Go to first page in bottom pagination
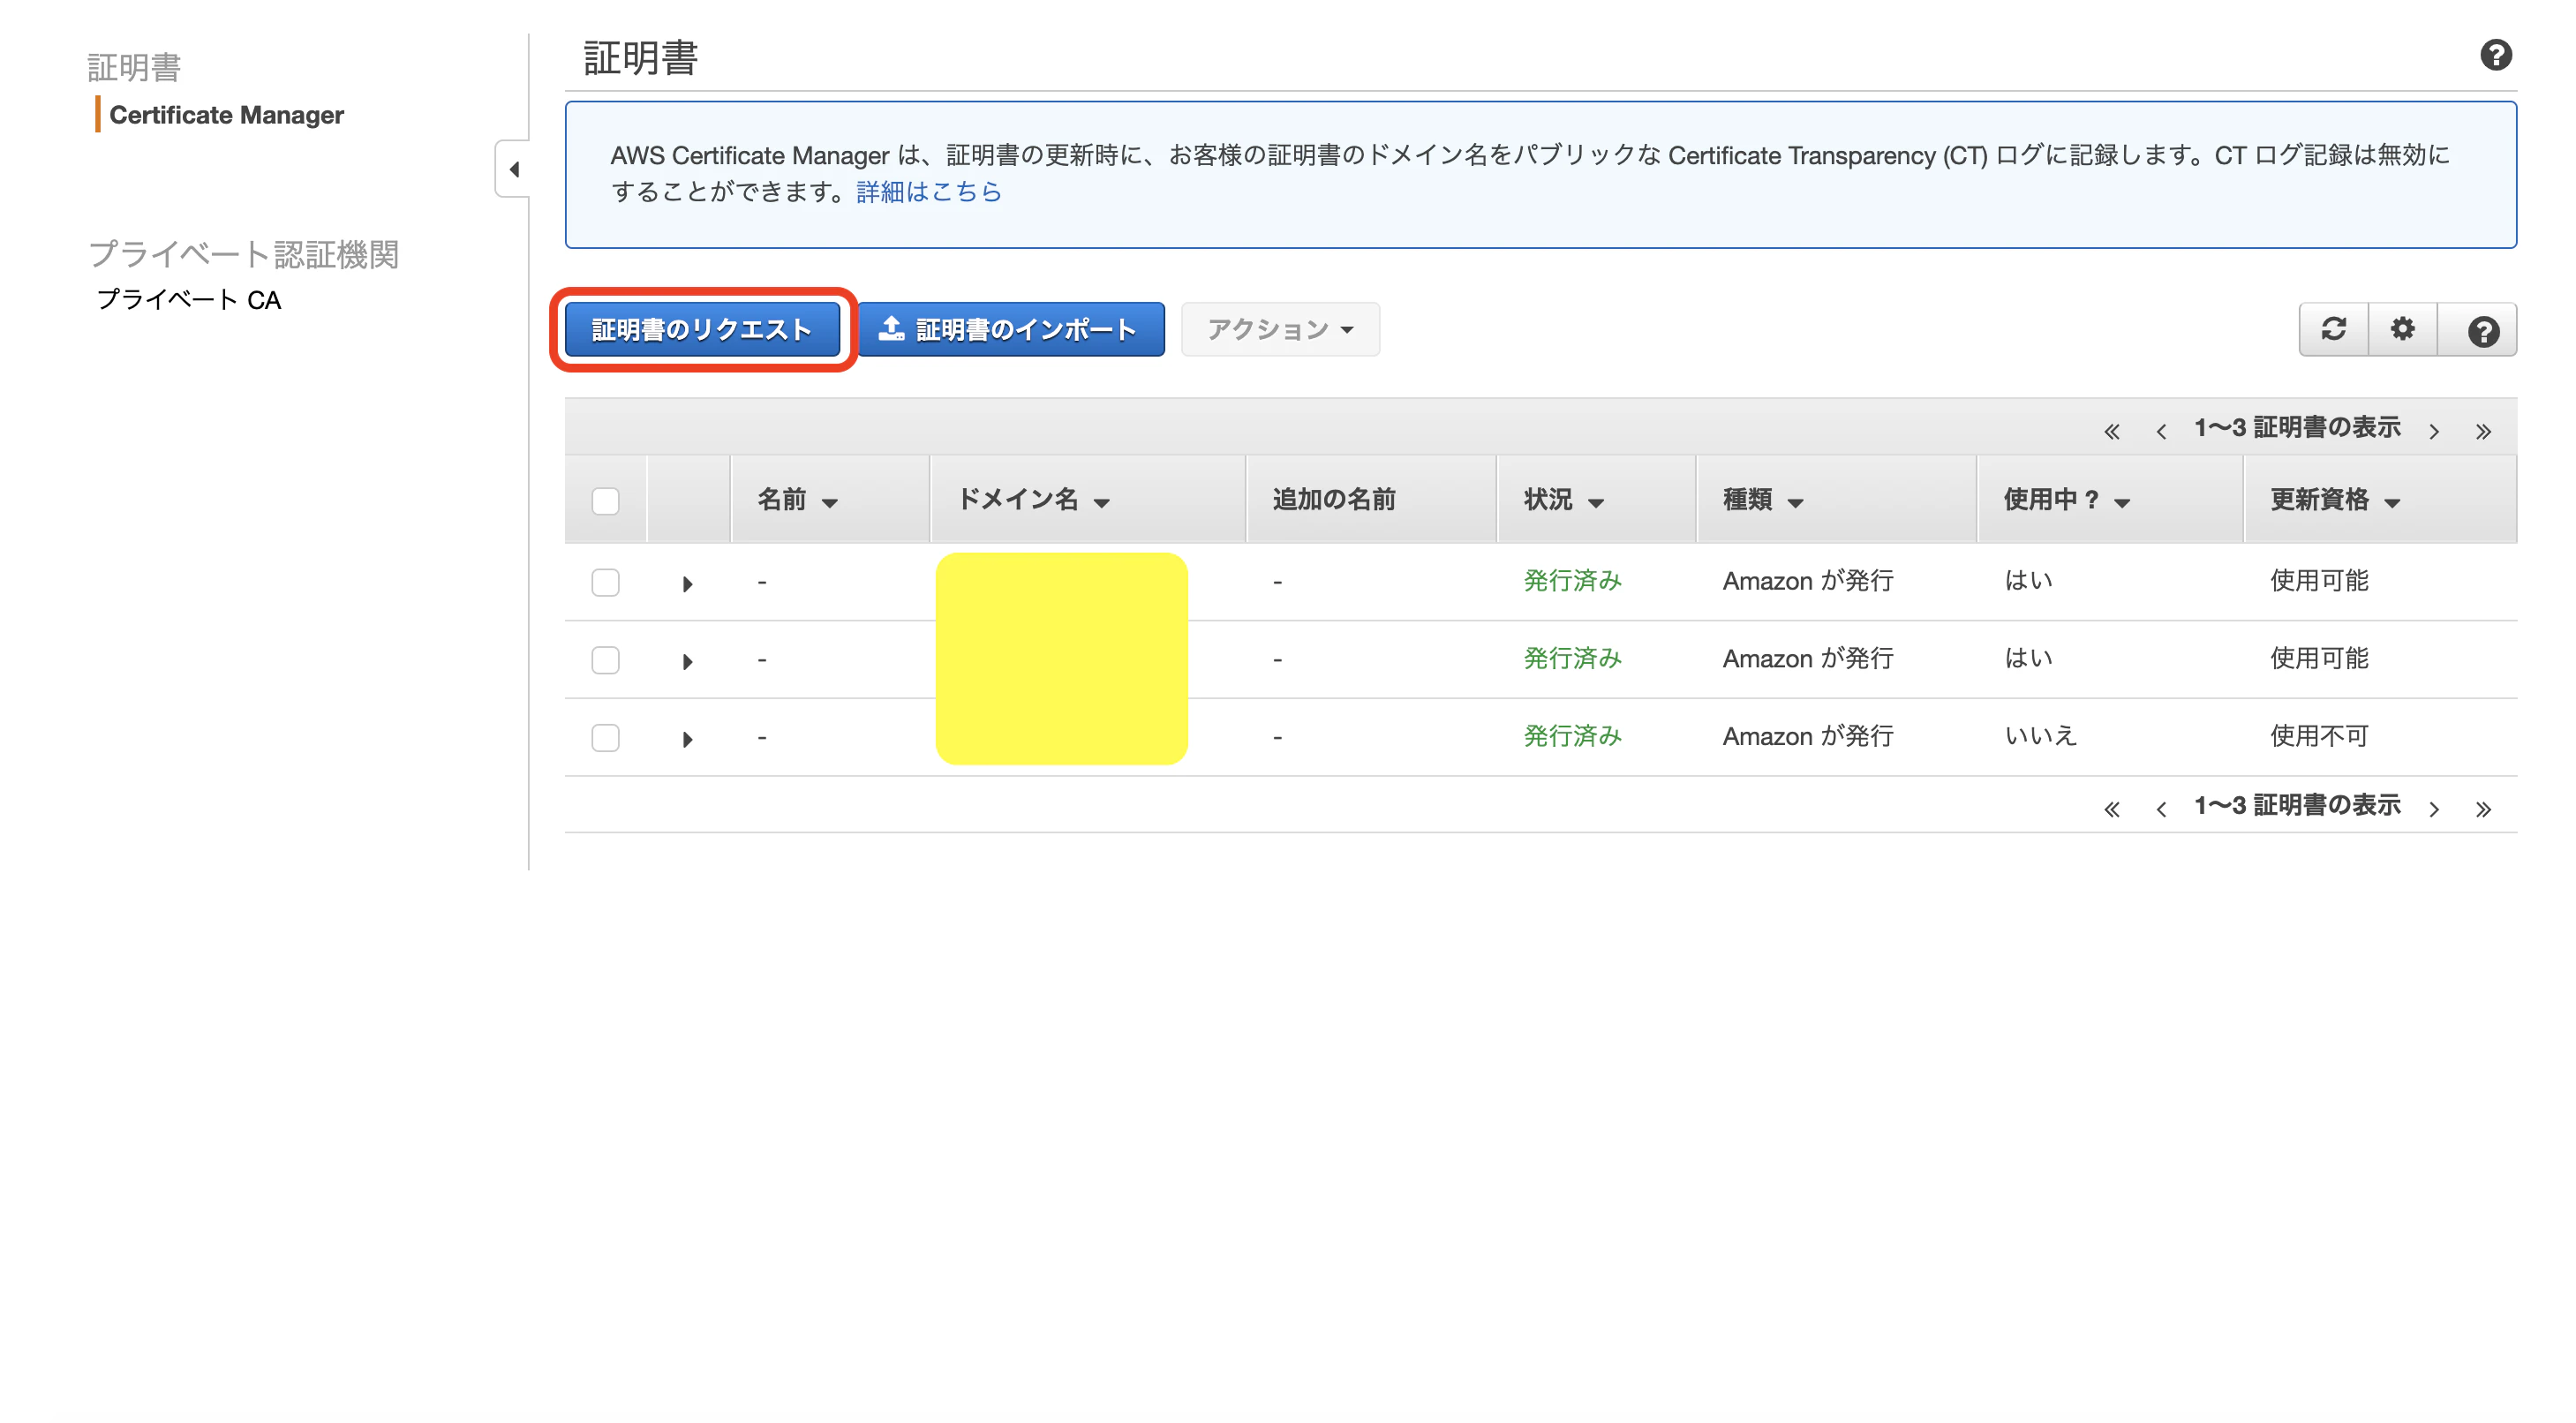This screenshot has height=1423, width=2576. tap(2111, 809)
